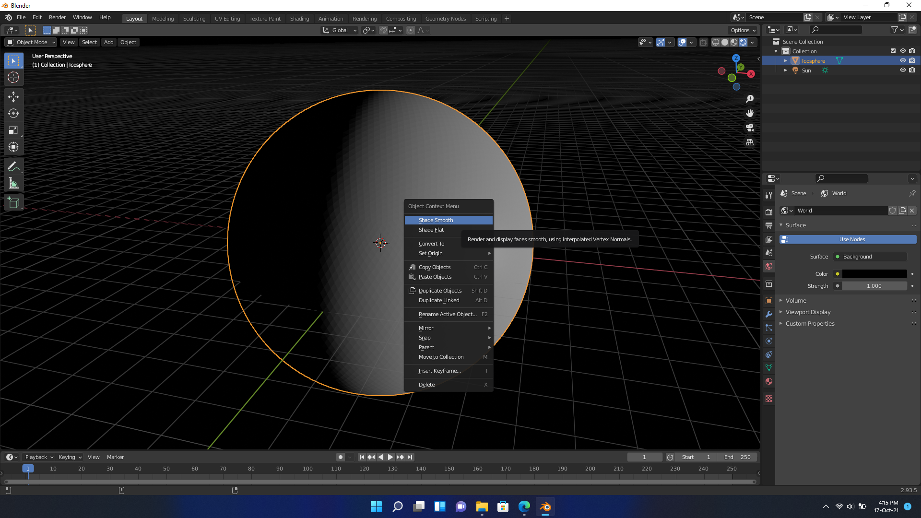Select the Scale tool
The height and width of the screenshot is (518, 921).
click(x=13, y=130)
